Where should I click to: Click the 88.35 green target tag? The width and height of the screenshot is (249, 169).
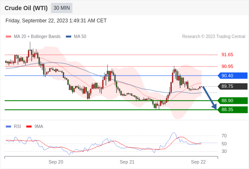[233, 110]
